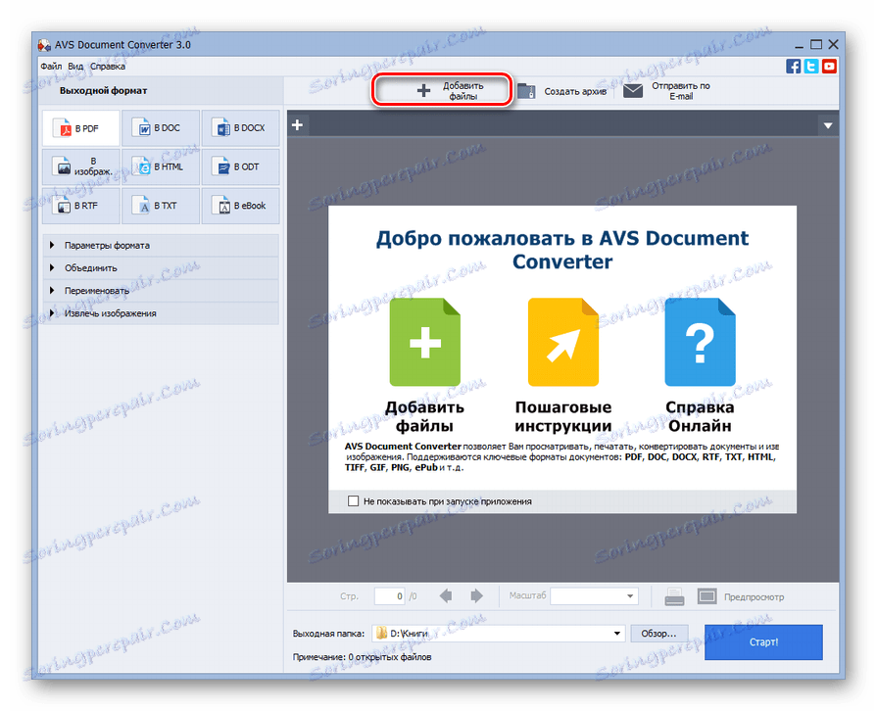Pick the To TXT output format
This screenshot has height=711, width=877.
(x=161, y=206)
